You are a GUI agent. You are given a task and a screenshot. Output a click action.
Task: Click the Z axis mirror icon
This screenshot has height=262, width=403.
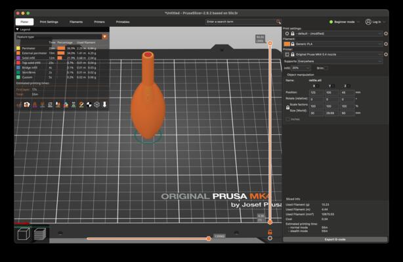click(349, 86)
